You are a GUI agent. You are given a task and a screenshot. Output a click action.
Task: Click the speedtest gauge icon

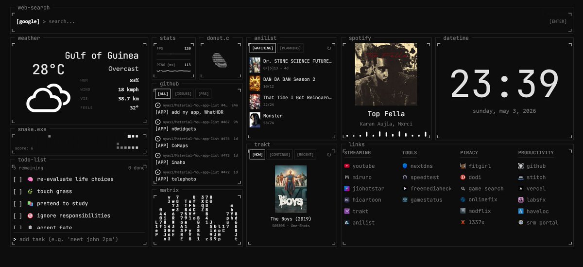(x=405, y=178)
